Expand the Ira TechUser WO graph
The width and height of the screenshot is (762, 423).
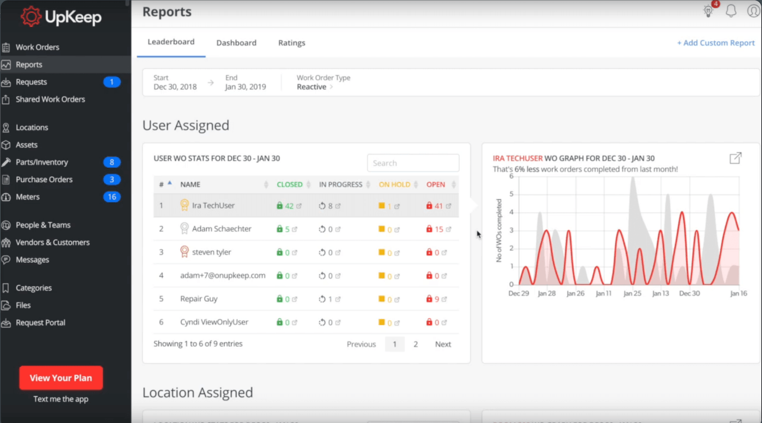click(735, 158)
